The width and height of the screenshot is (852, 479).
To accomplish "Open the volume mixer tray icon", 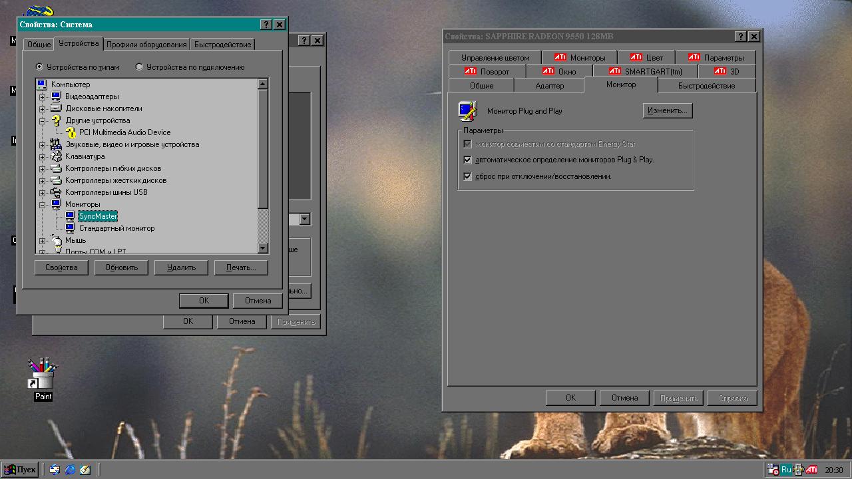I will [x=799, y=470].
